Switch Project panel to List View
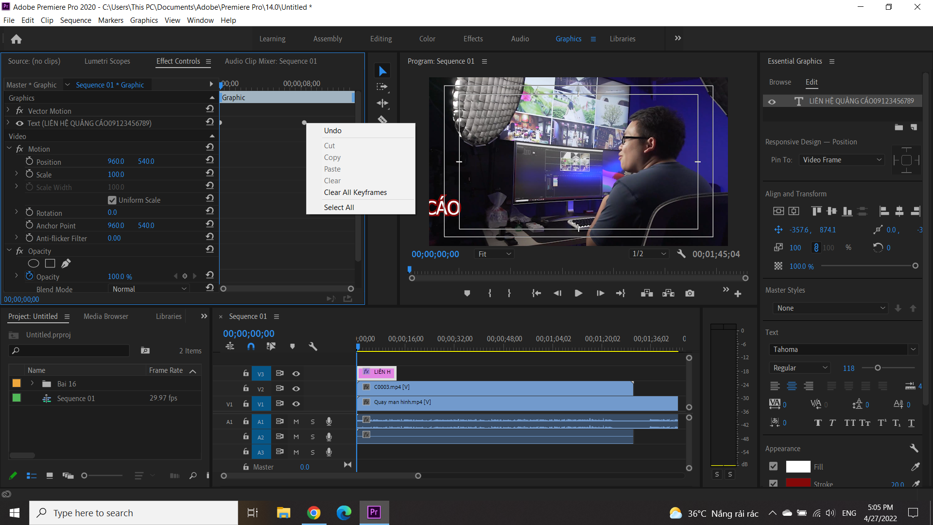Viewport: 933px width, 525px height. click(x=32, y=475)
